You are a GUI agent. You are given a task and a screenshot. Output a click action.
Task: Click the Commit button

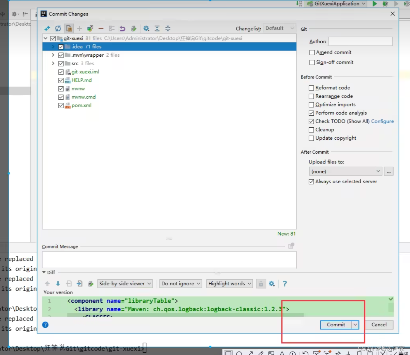pyautogui.click(x=336, y=325)
